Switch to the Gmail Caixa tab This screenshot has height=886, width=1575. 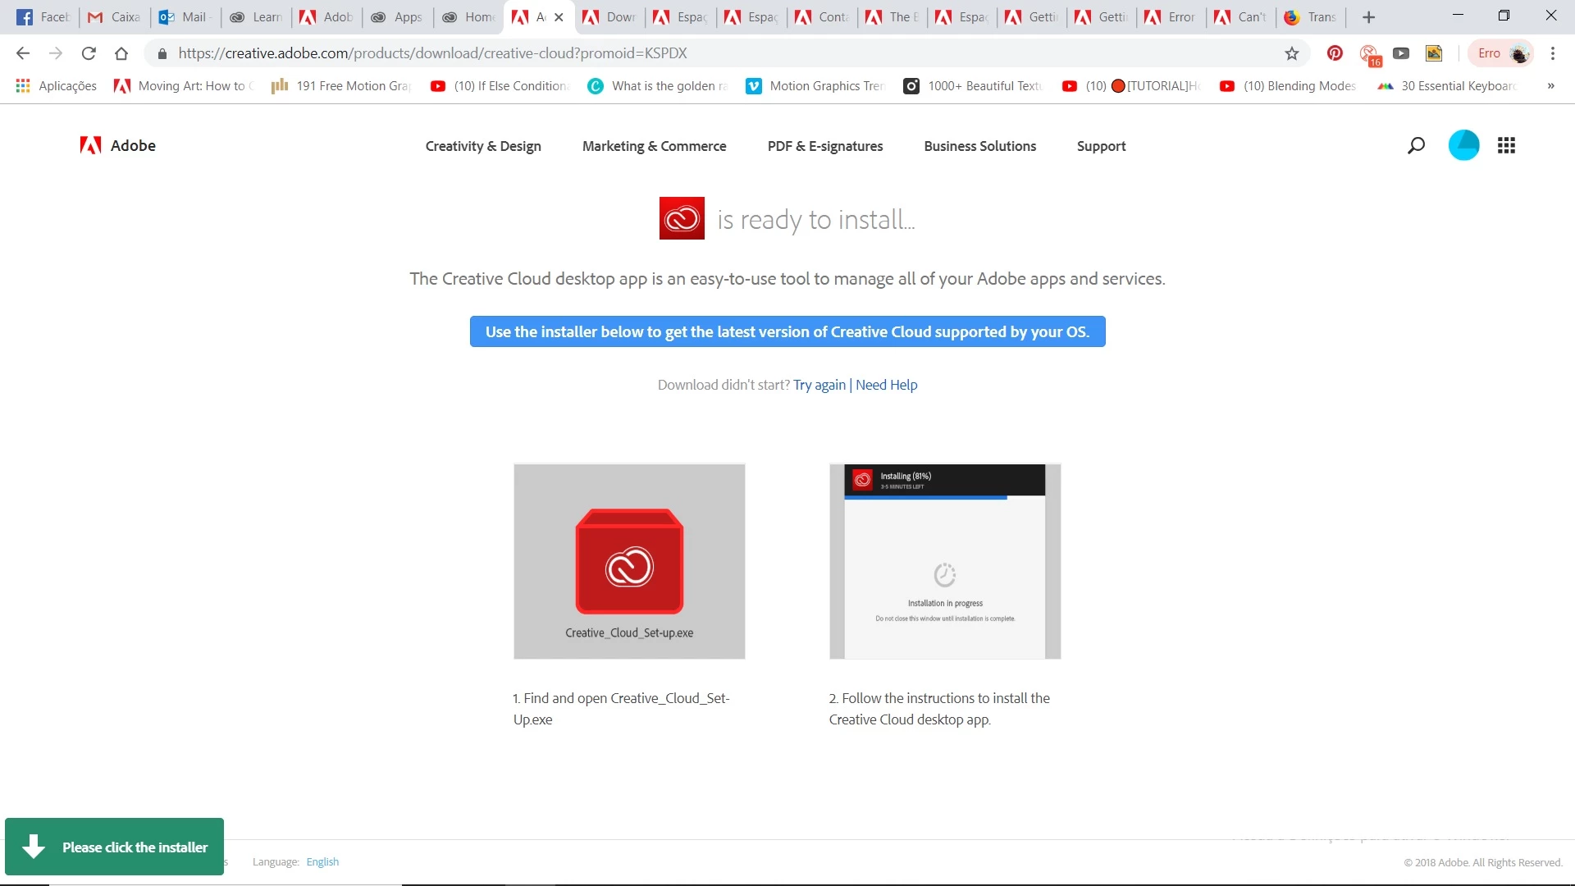115,16
